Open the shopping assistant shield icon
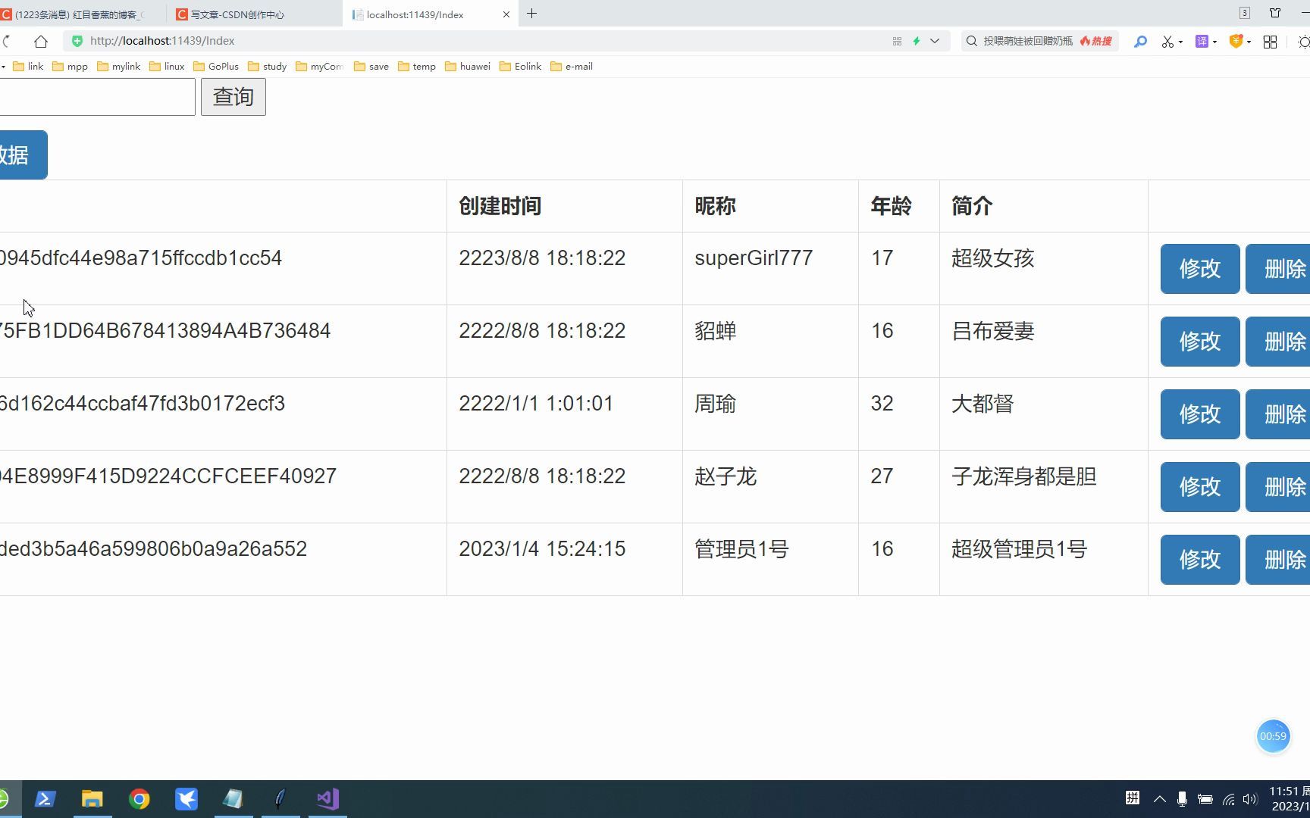 (1236, 42)
